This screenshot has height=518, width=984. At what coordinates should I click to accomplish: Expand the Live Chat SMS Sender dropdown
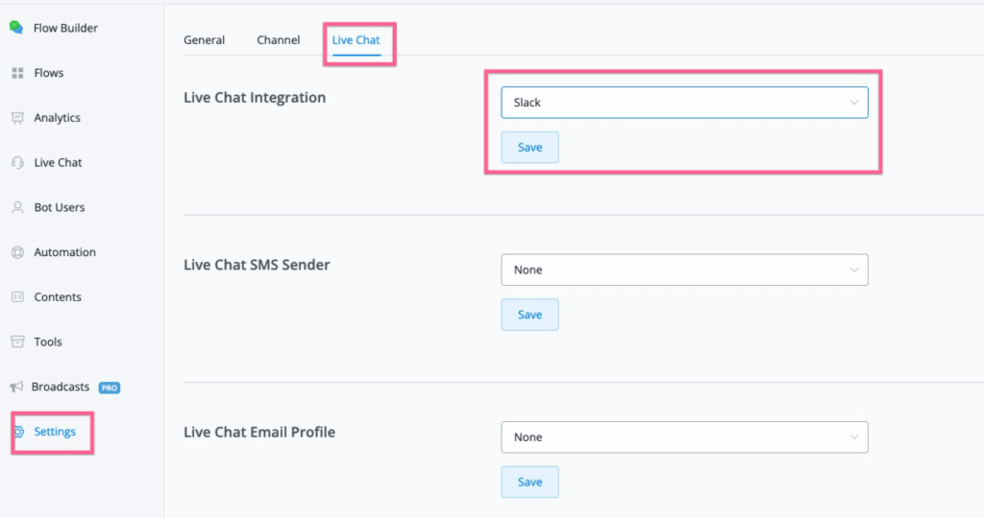(684, 270)
